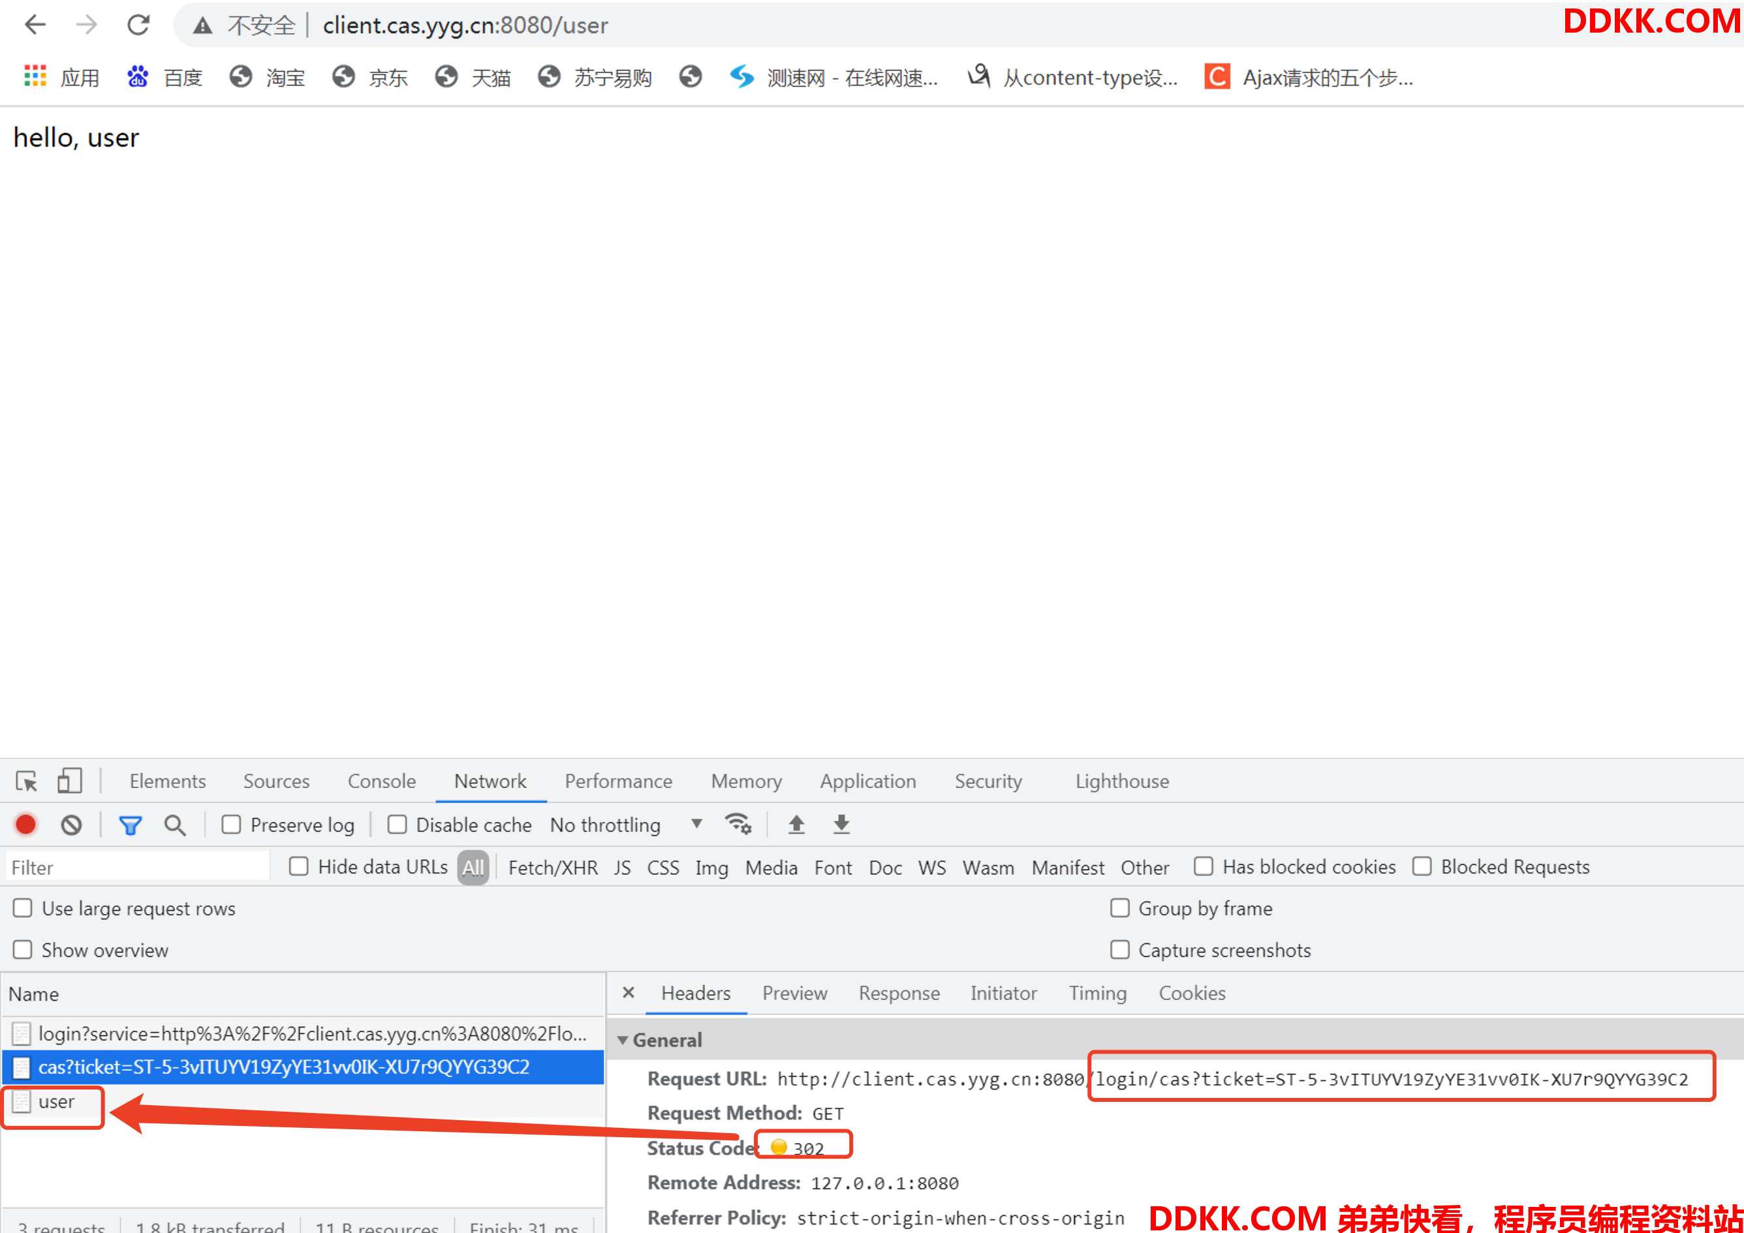The height and width of the screenshot is (1233, 1744).
Task: Click the Fetch/XHR filter button
Action: click(x=552, y=867)
